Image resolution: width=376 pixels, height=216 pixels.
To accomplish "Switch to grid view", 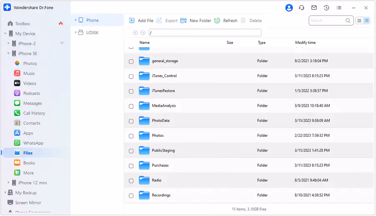I will 359,20.
